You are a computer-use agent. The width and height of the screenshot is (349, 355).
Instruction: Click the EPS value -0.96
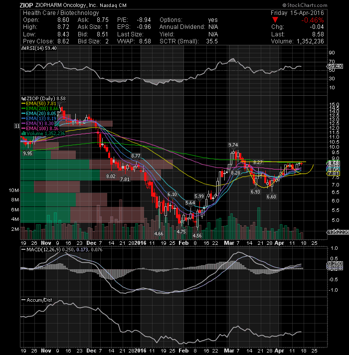(x=144, y=27)
